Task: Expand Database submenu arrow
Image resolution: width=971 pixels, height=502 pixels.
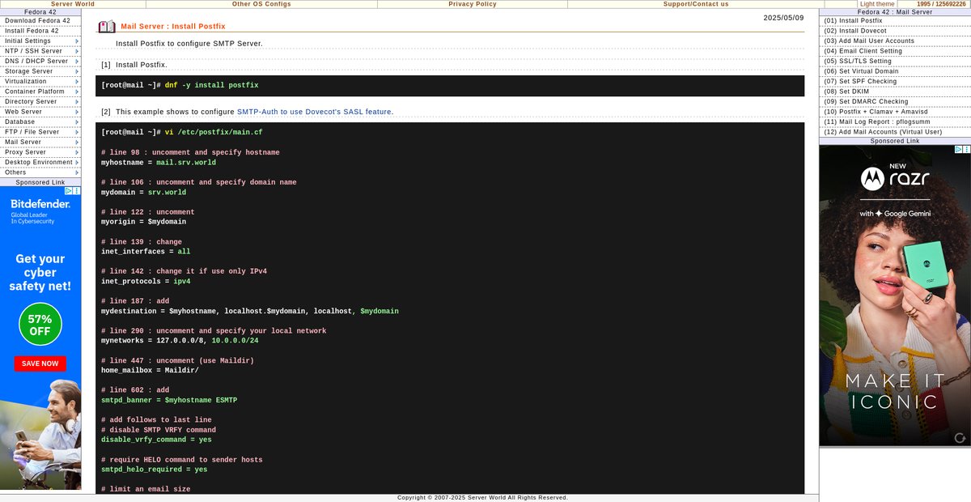Action: pos(77,121)
